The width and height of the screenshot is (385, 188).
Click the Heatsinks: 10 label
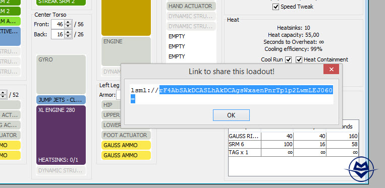tap(293, 28)
